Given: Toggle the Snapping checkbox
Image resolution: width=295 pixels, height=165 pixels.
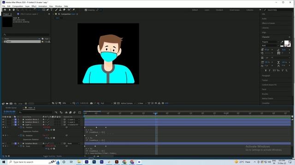Looking at the screenshot, I should (x=86, y=10).
